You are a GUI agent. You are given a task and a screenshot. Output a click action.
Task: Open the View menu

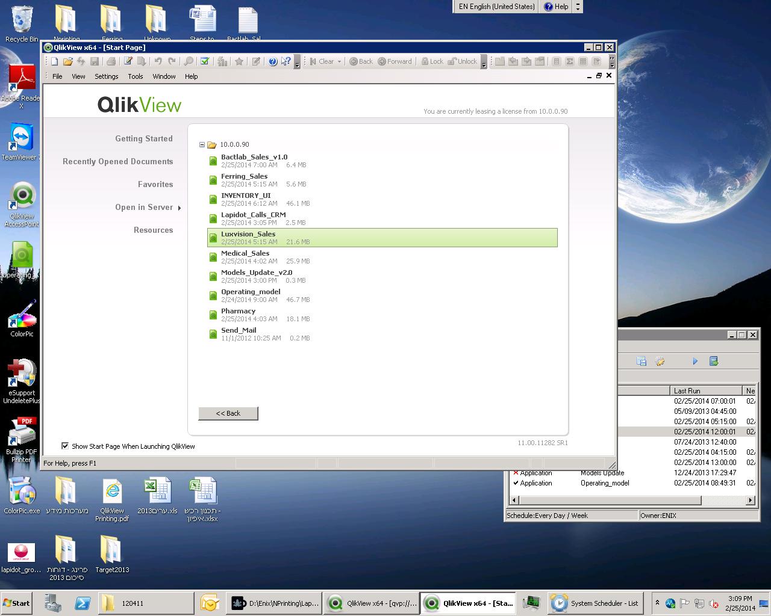point(78,76)
